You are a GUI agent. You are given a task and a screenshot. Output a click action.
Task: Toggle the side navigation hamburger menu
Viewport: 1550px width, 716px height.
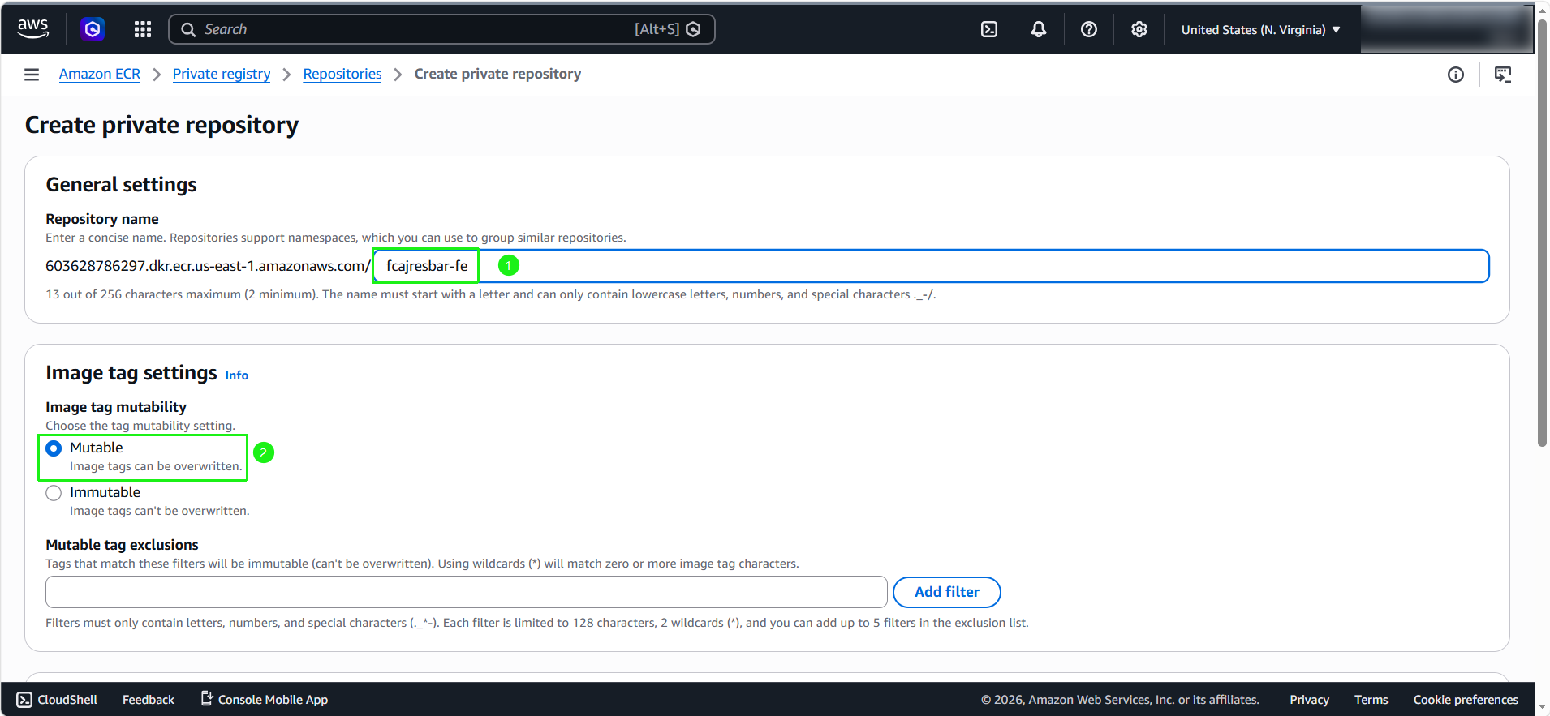[x=32, y=75]
